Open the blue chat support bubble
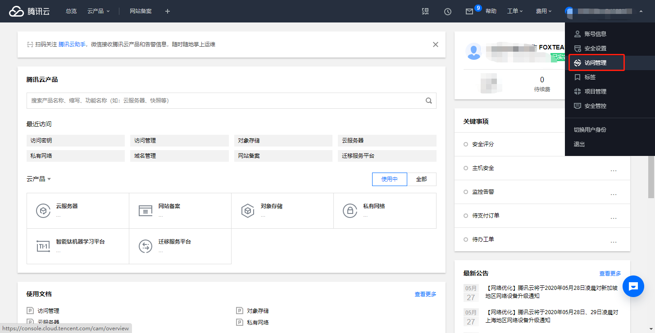 (633, 286)
